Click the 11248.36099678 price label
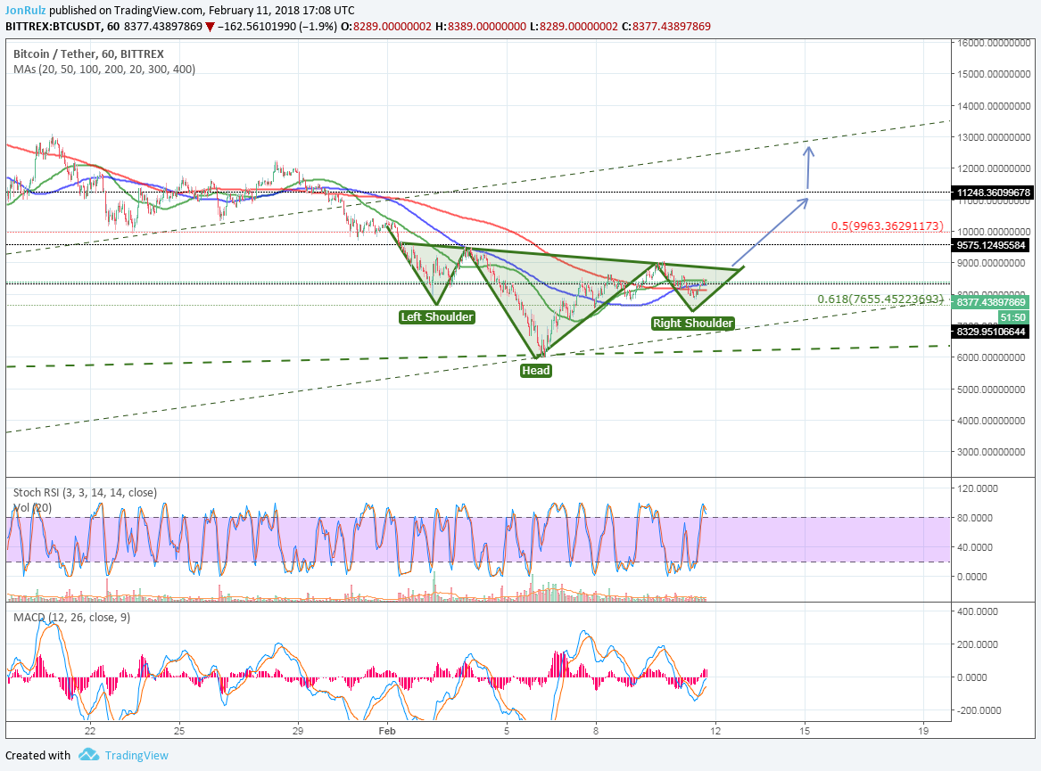Image resolution: width=1041 pixels, height=771 pixels. pyautogui.click(x=993, y=193)
